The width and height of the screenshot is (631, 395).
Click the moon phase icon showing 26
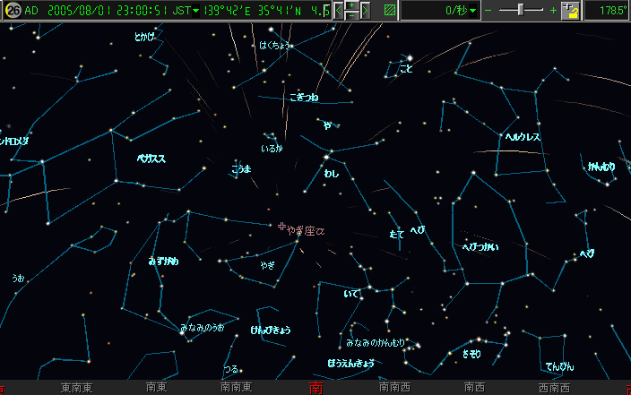pyautogui.click(x=13, y=11)
